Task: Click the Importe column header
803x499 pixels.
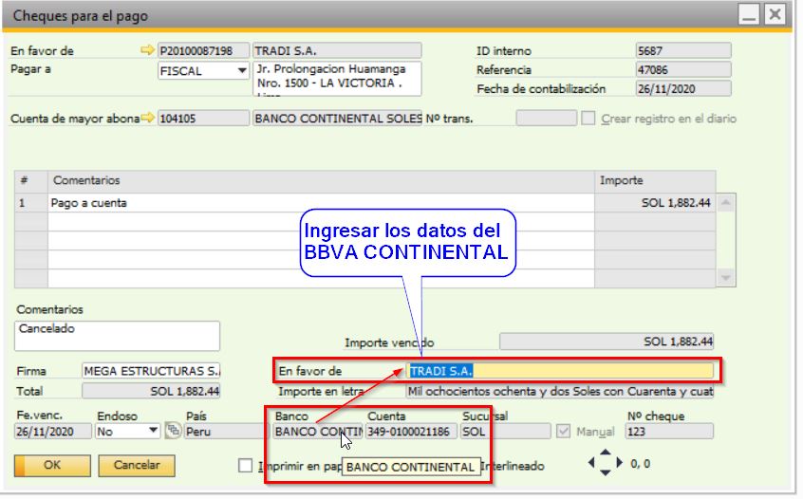Action: coord(655,180)
